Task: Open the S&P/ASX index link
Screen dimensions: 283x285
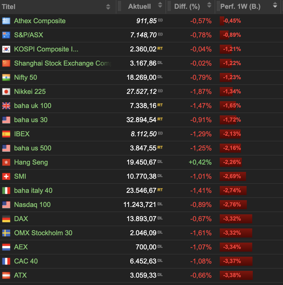Action: pyautogui.click(x=29, y=35)
